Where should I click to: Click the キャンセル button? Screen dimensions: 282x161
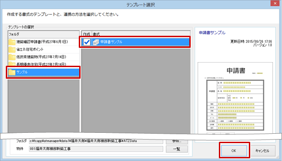click(x=262, y=151)
